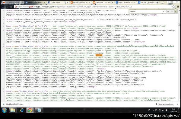Screen dimensions: 181x119
Task: Reload the page using the refresh icon
Action: click(11, 7)
